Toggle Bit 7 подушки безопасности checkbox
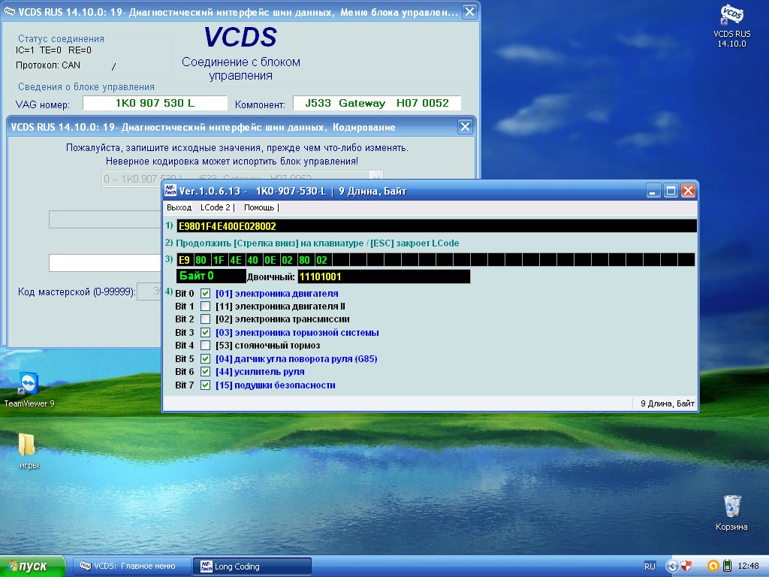The width and height of the screenshot is (769, 577). pos(206,385)
